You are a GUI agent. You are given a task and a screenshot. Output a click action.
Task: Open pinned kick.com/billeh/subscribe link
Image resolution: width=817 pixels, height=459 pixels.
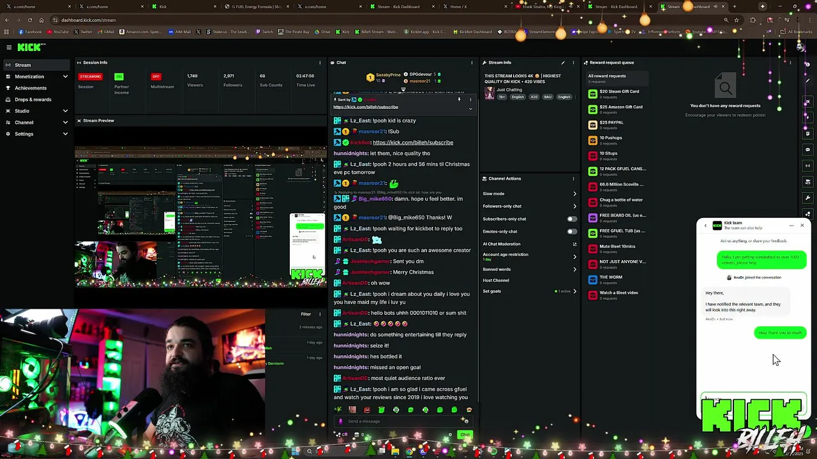(365, 107)
